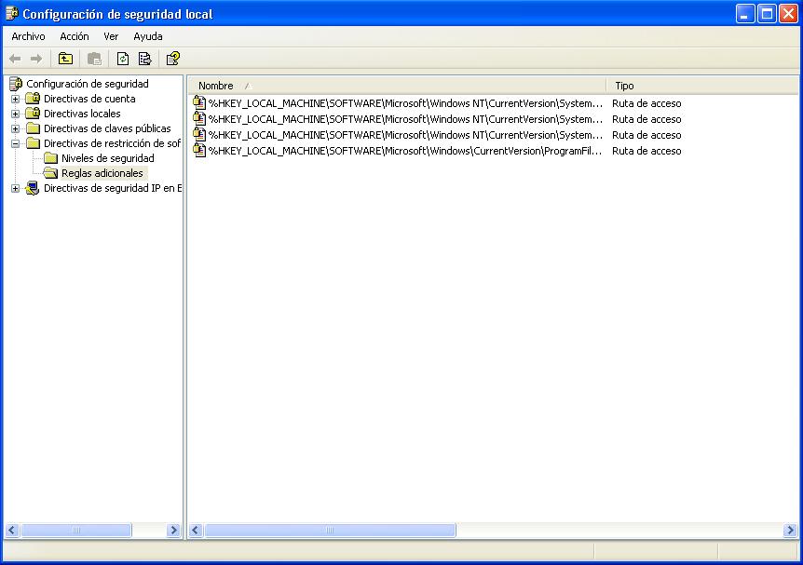This screenshot has width=803, height=565.
Task: Sort by the Tipo column header
Action: (x=702, y=86)
